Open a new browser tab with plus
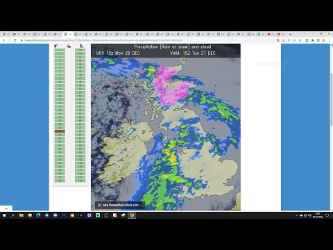Image resolution: width=333 pixels, height=250 pixels. (x=290, y=34)
